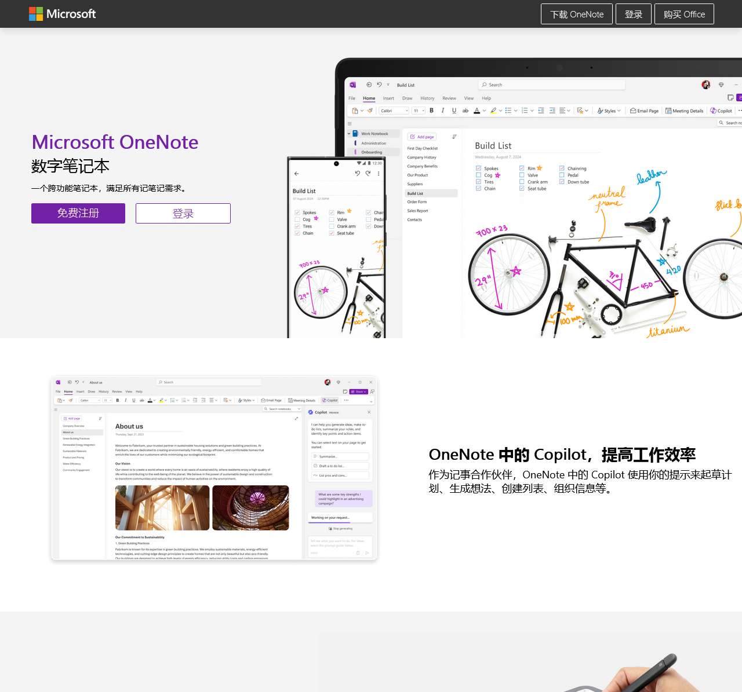
Task: Toggle the Seat tube checkbox on the phone screenshot
Action: (x=332, y=233)
